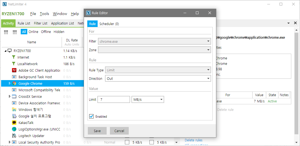Click the Name column header
300x146 pixels.
(32, 42)
